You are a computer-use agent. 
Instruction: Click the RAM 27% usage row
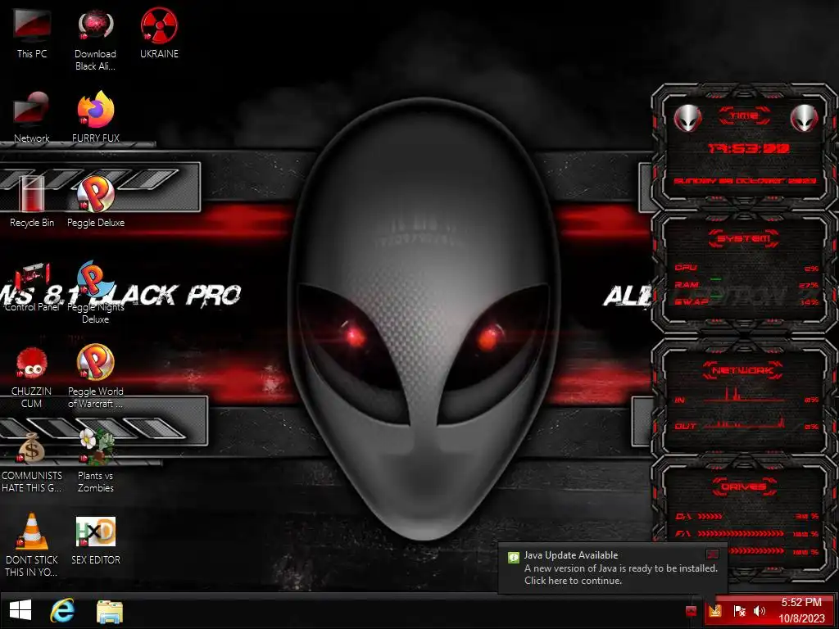[x=746, y=285]
